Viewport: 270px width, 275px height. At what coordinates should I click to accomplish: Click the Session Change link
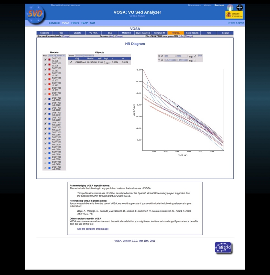tap(119, 36)
